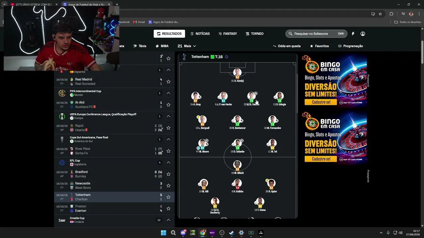Open Windows taskbar Search
Viewport: 424px width, 238px height.
[173, 233]
